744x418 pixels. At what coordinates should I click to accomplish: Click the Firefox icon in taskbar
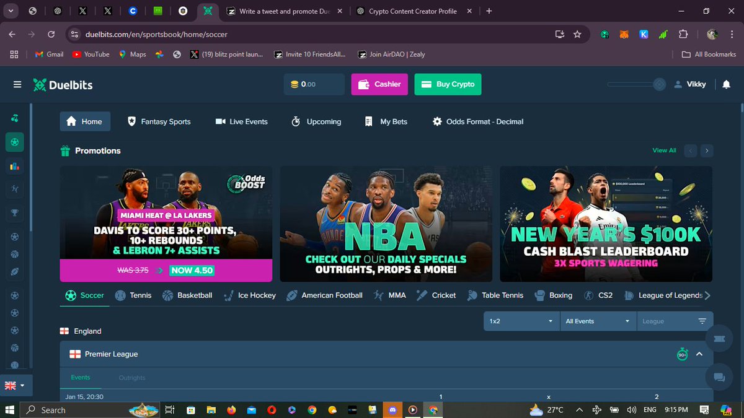(x=231, y=410)
